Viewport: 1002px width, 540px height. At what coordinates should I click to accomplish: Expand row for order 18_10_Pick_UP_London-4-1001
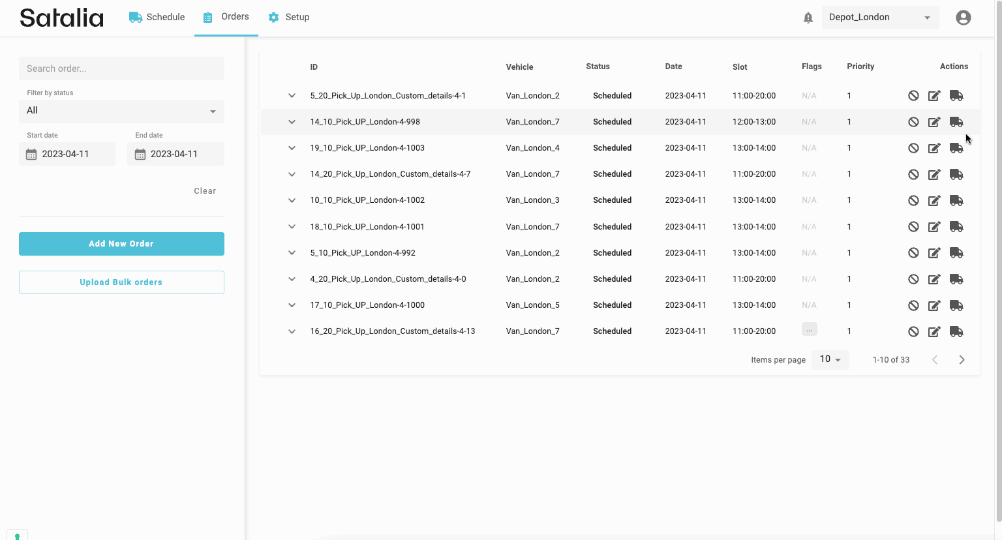tap(292, 227)
